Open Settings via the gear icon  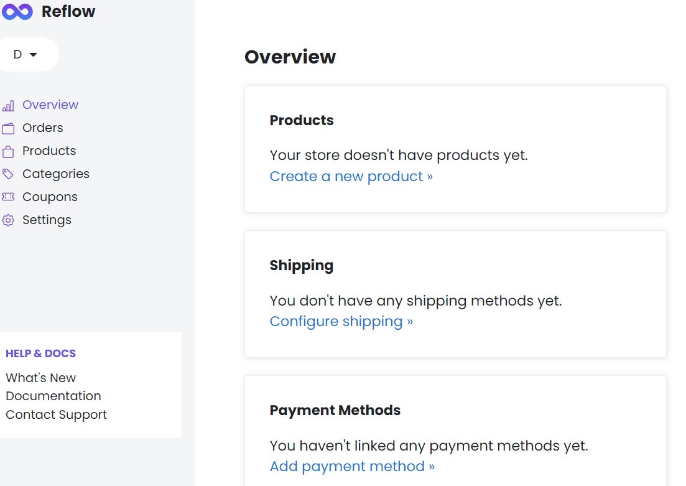(x=9, y=220)
